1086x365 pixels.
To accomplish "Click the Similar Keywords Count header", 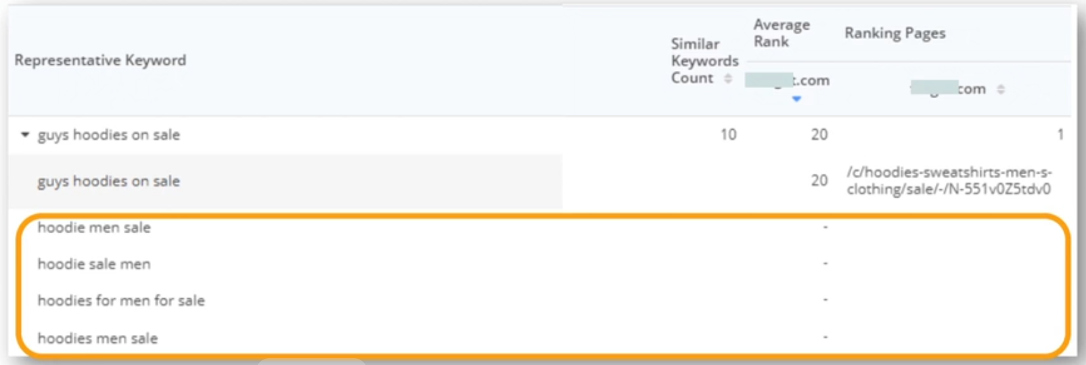I will tap(704, 61).
